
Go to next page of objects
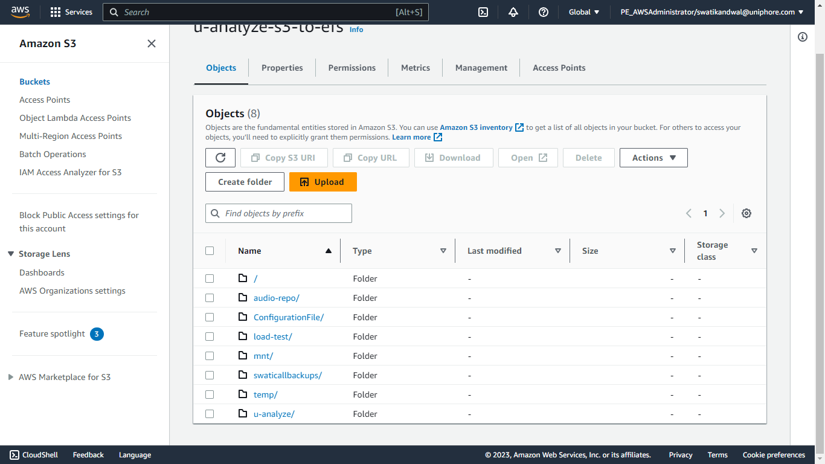pyautogui.click(x=722, y=213)
